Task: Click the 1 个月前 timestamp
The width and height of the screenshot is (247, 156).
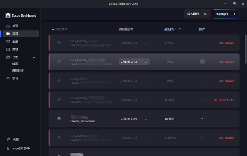Action: (x=170, y=138)
